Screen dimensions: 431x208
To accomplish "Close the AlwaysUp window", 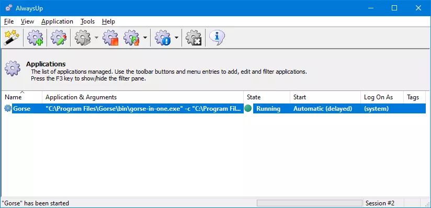I will 418,8.
